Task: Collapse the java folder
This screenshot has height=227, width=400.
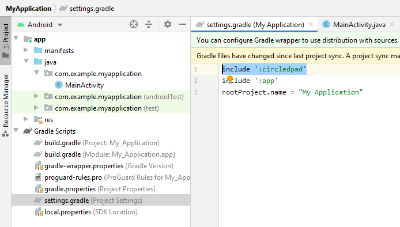Action: coord(26,61)
